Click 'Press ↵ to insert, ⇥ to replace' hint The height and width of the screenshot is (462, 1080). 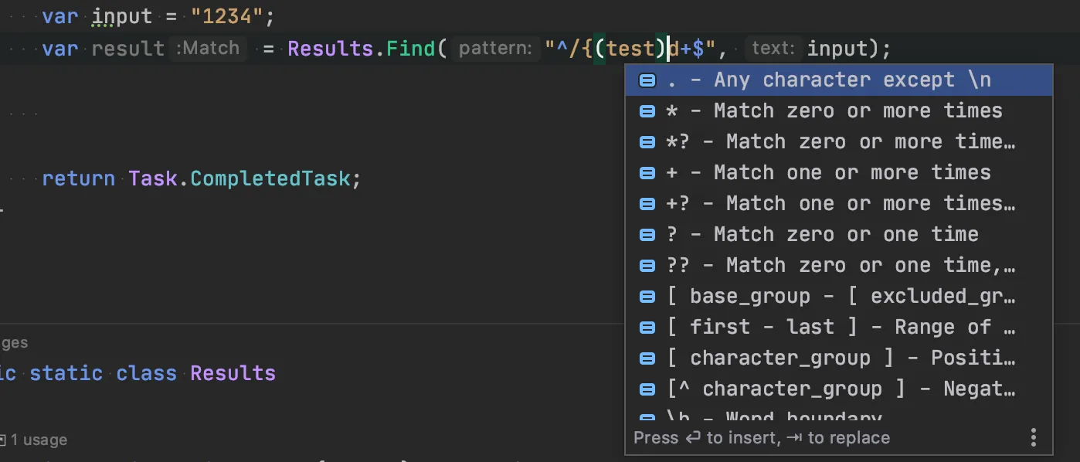tap(762, 438)
